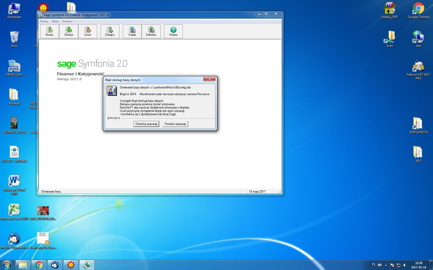
Task: Click Odwołaj operację button
Action: click(146, 124)
